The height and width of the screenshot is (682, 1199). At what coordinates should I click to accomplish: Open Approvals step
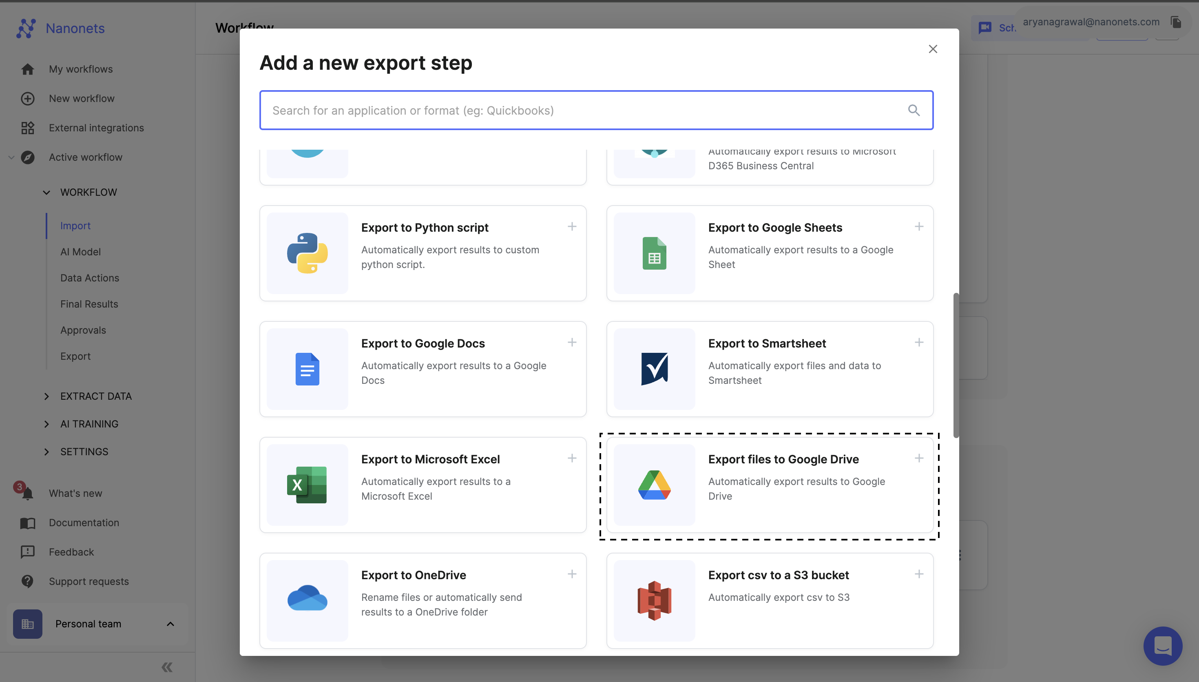pyautogui.click(x=83, y=330)
